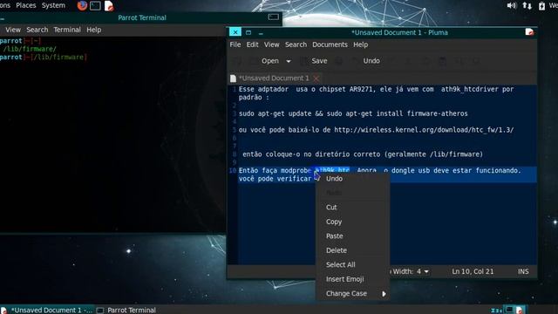
Task: Click the Save toolbar button
Action: 319,61
